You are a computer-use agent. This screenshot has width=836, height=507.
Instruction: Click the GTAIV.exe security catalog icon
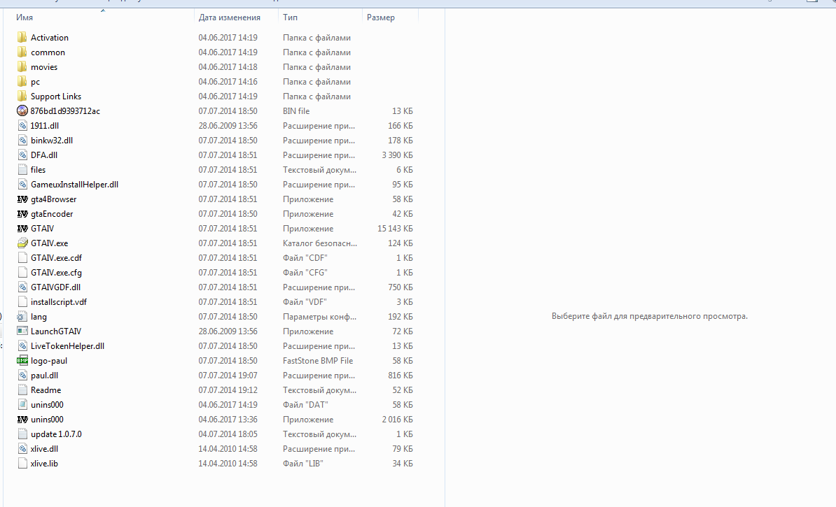point(22,243)
